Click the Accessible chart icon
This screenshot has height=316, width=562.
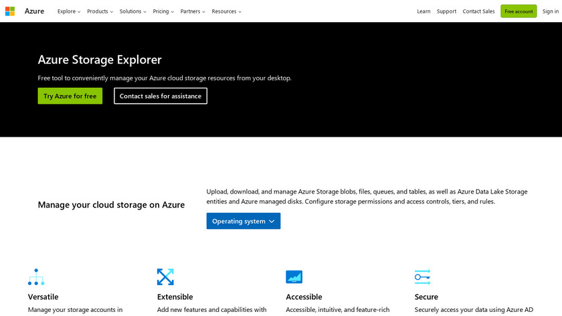294,277
